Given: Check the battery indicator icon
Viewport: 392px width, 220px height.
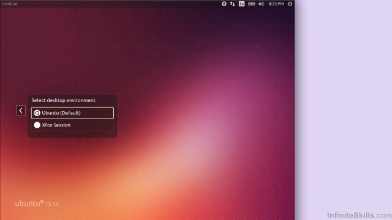Looking at the screenshot, I should 252,4.
